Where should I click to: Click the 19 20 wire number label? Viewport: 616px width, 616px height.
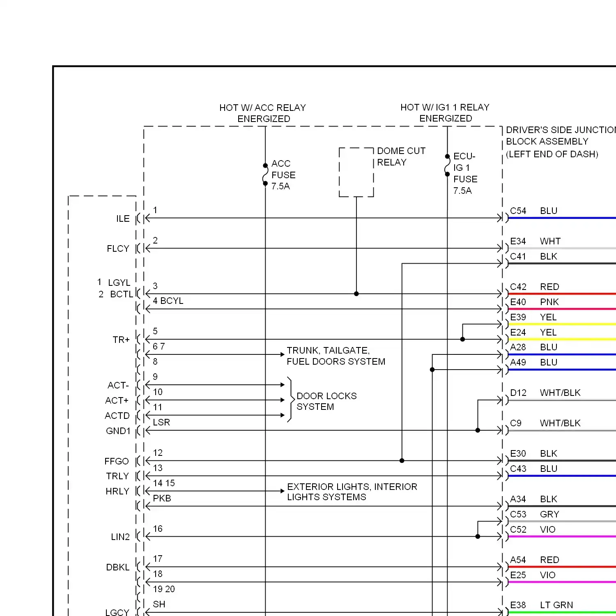tap(164, 589)
